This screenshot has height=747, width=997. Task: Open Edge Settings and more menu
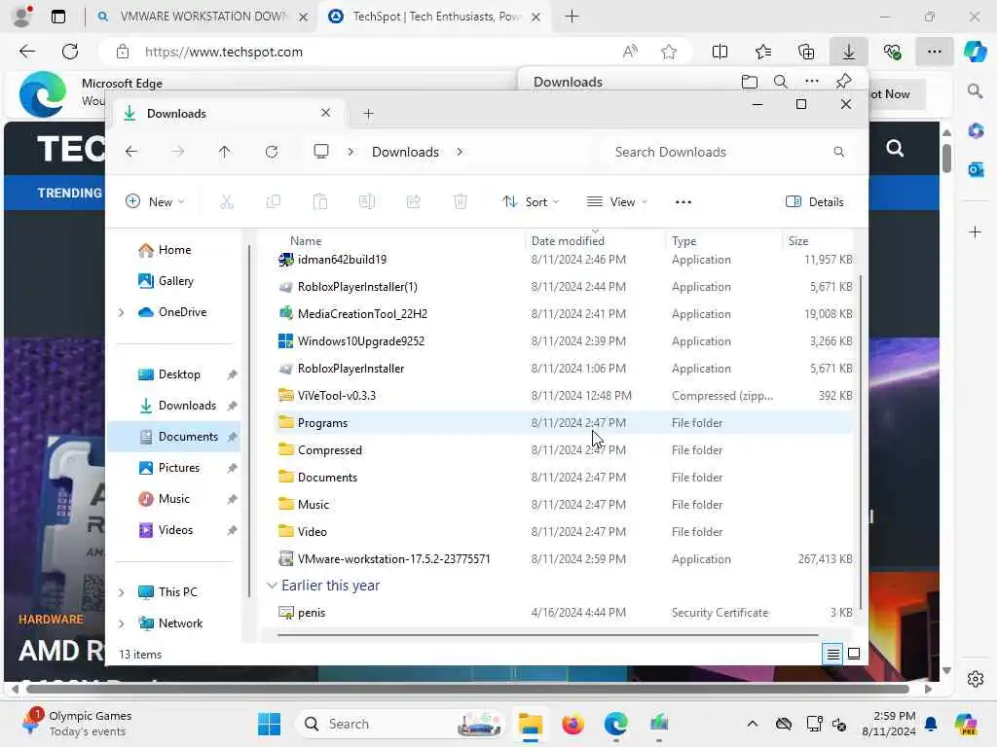tap(934, 53)
